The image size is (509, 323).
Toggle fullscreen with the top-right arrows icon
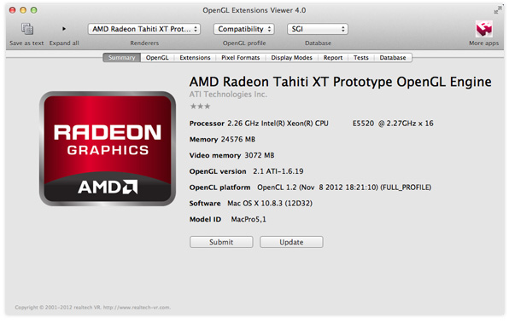click(x=497, y=10)
